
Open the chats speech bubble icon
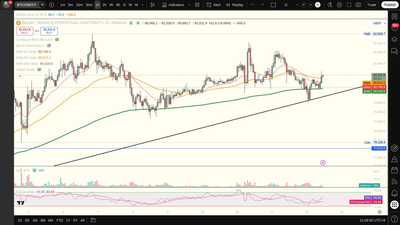tap(394, 51)
